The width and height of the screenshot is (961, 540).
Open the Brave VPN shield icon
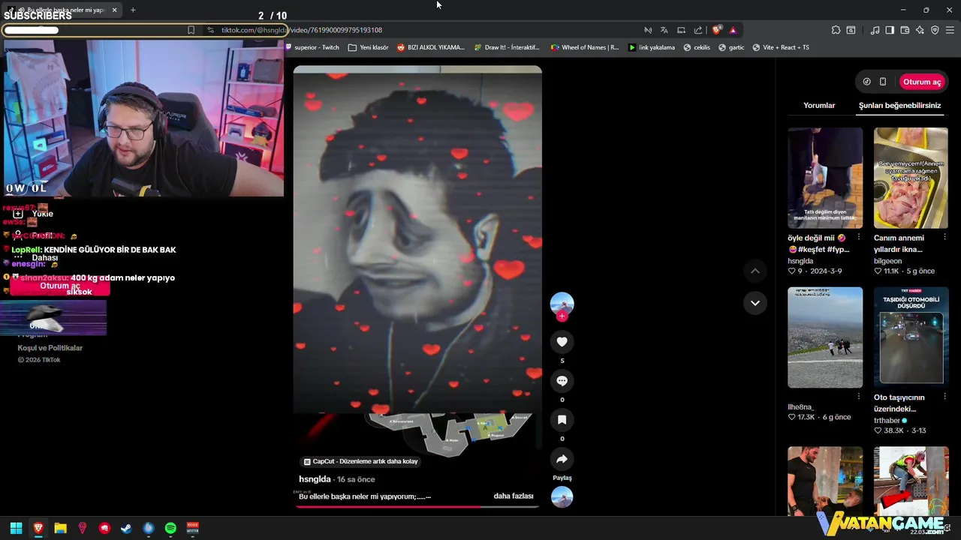pos(935,30)
